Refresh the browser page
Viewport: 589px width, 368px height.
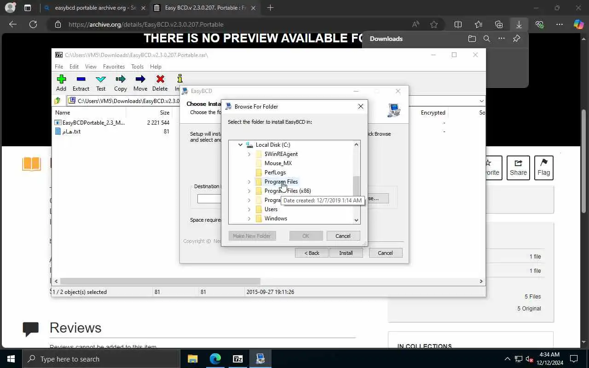click(x=33, y=24)
